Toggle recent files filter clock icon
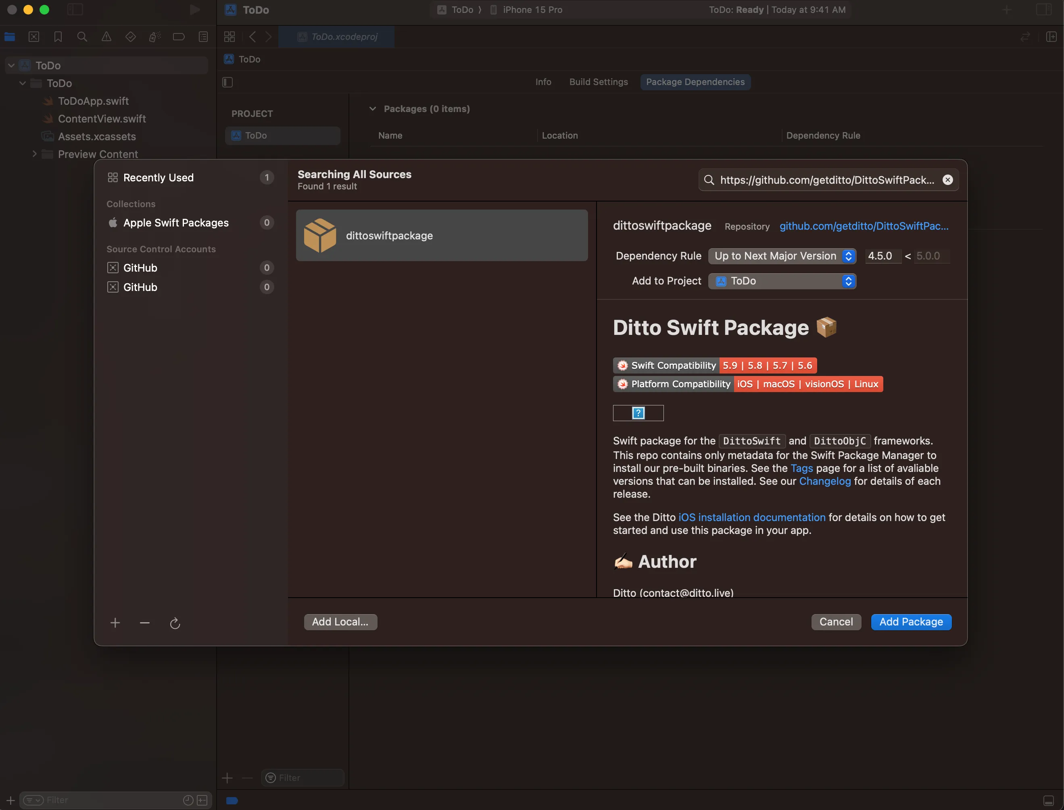Viewport: 1064px width, 810px height. tap(188, 800)
